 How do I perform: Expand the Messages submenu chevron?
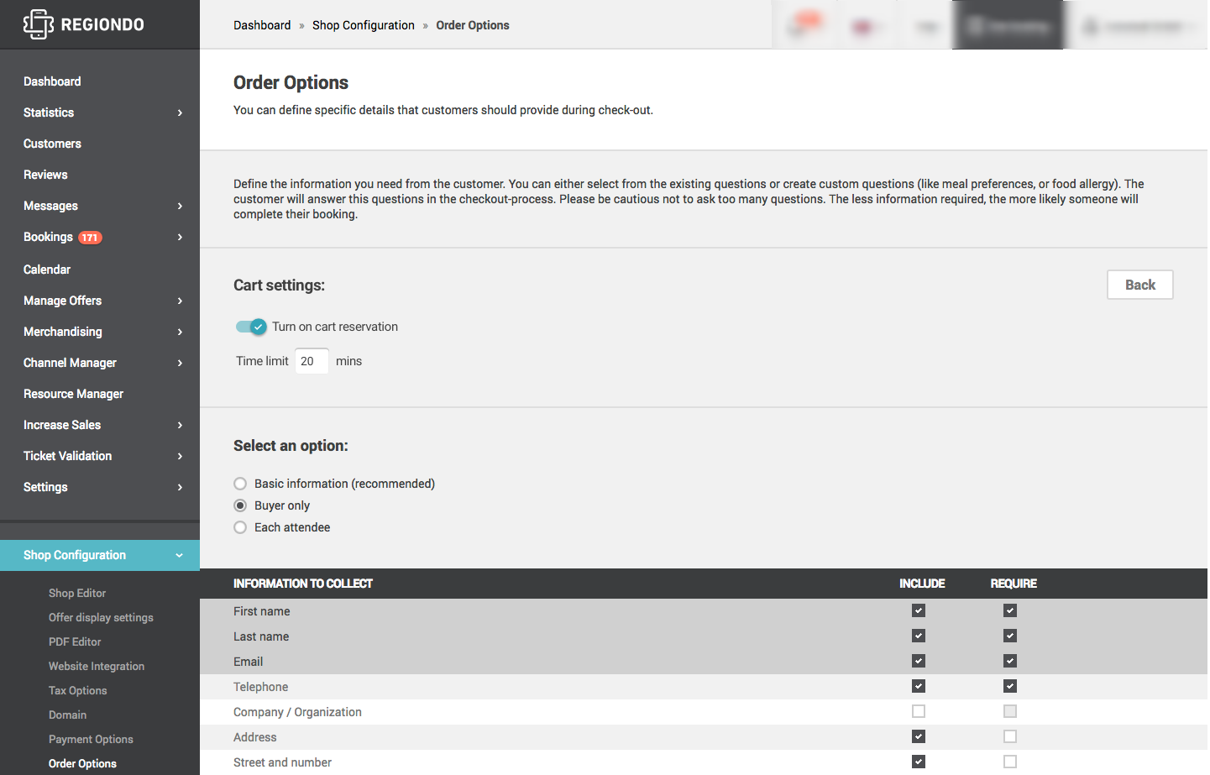(x=180, y=206)
